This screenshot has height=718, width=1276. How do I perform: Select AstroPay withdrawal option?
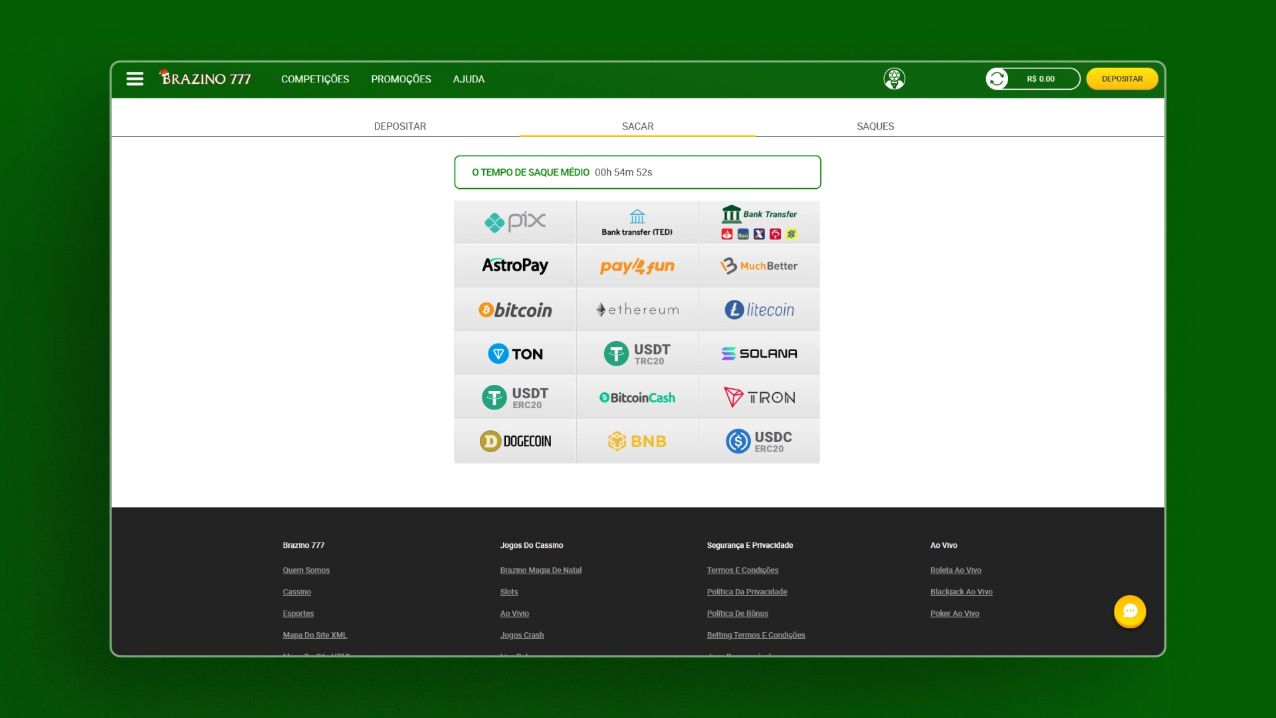(x=515, y=266)
